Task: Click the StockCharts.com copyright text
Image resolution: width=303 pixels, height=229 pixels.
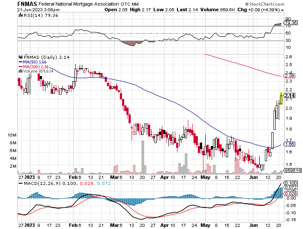Action: [x=265, y=4]
